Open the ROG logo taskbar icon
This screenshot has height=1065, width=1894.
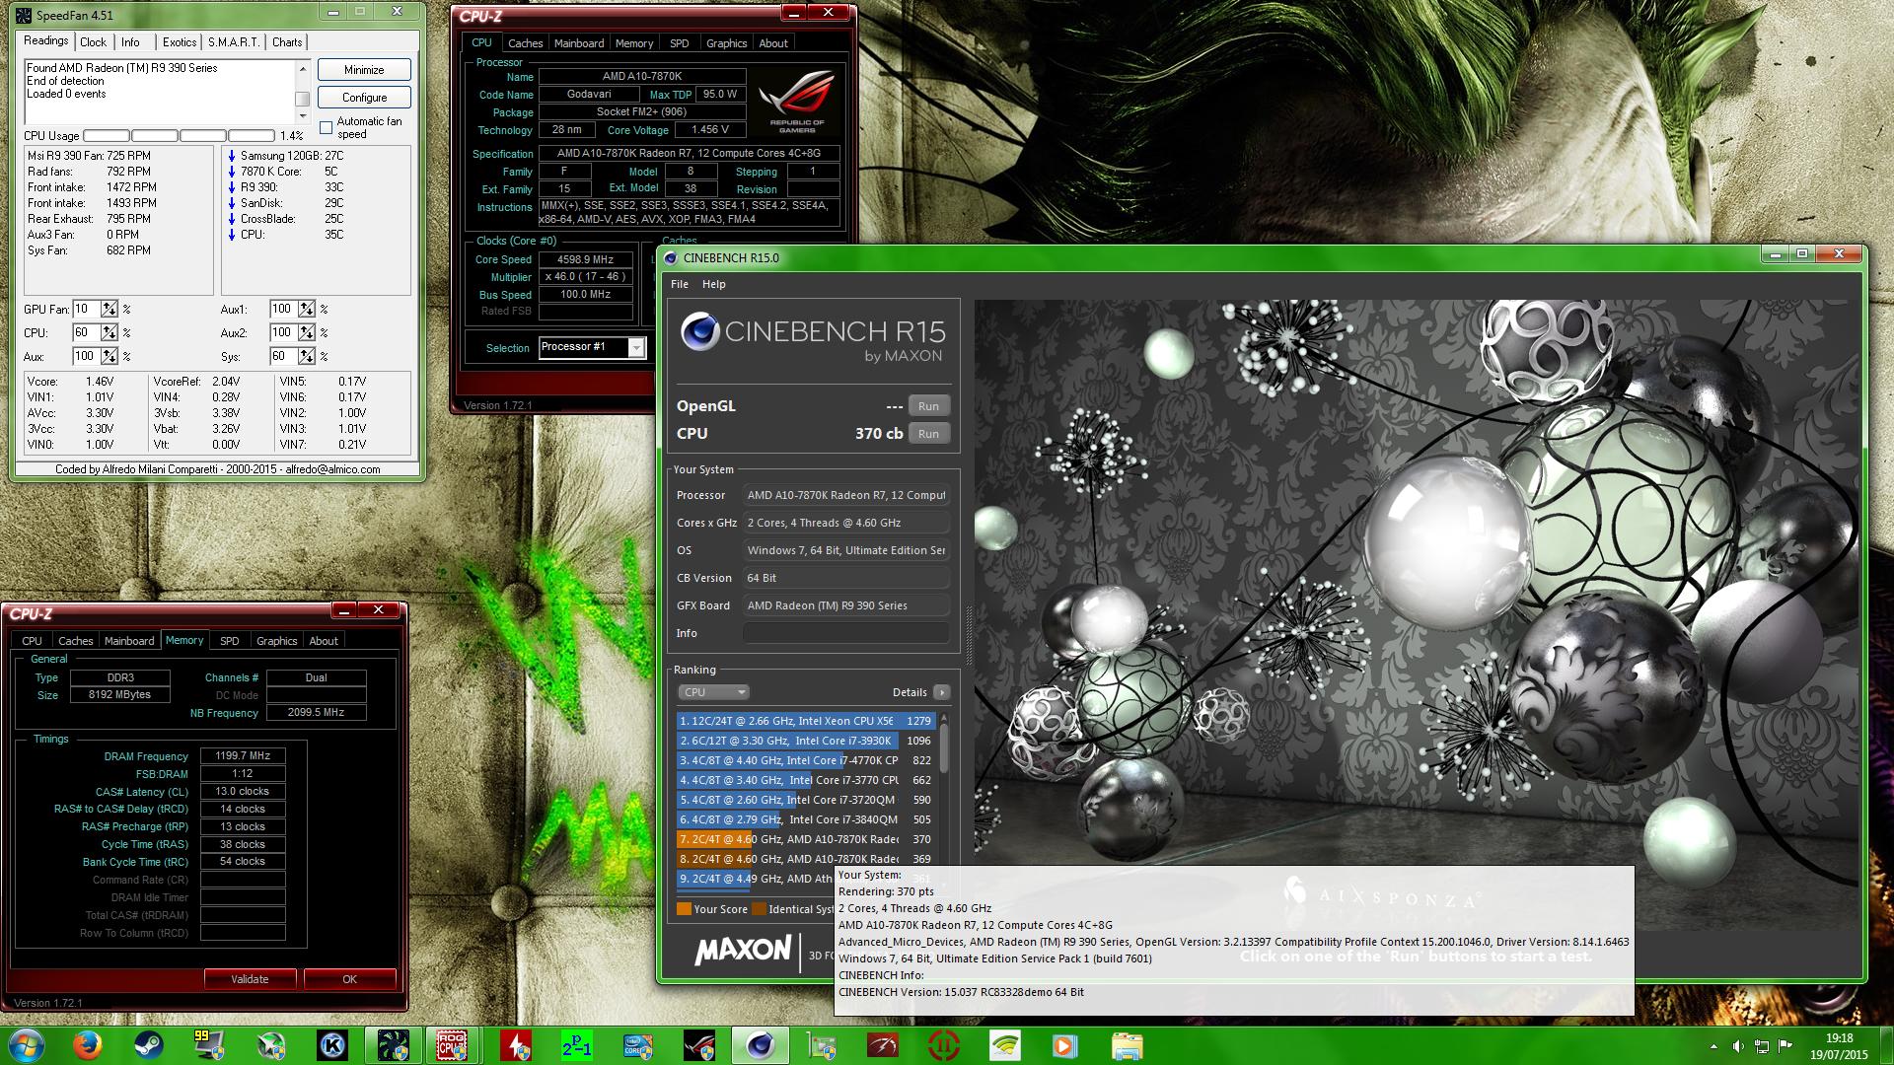698,1045
